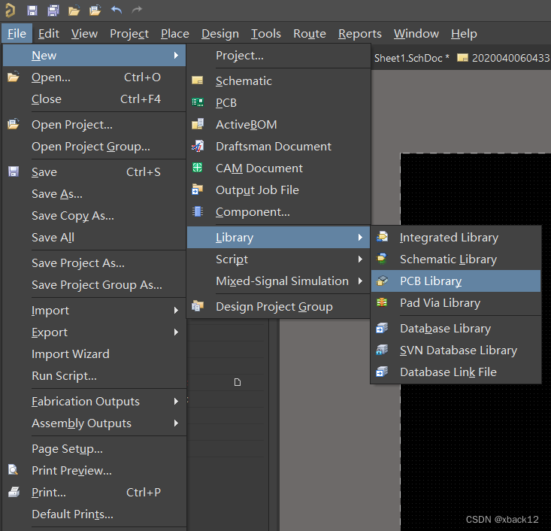This screenshot has height=531, width=551.
Task: Switch to the 2020040060433 document tab
Action: pyautogui.click(x=503, y=58)
